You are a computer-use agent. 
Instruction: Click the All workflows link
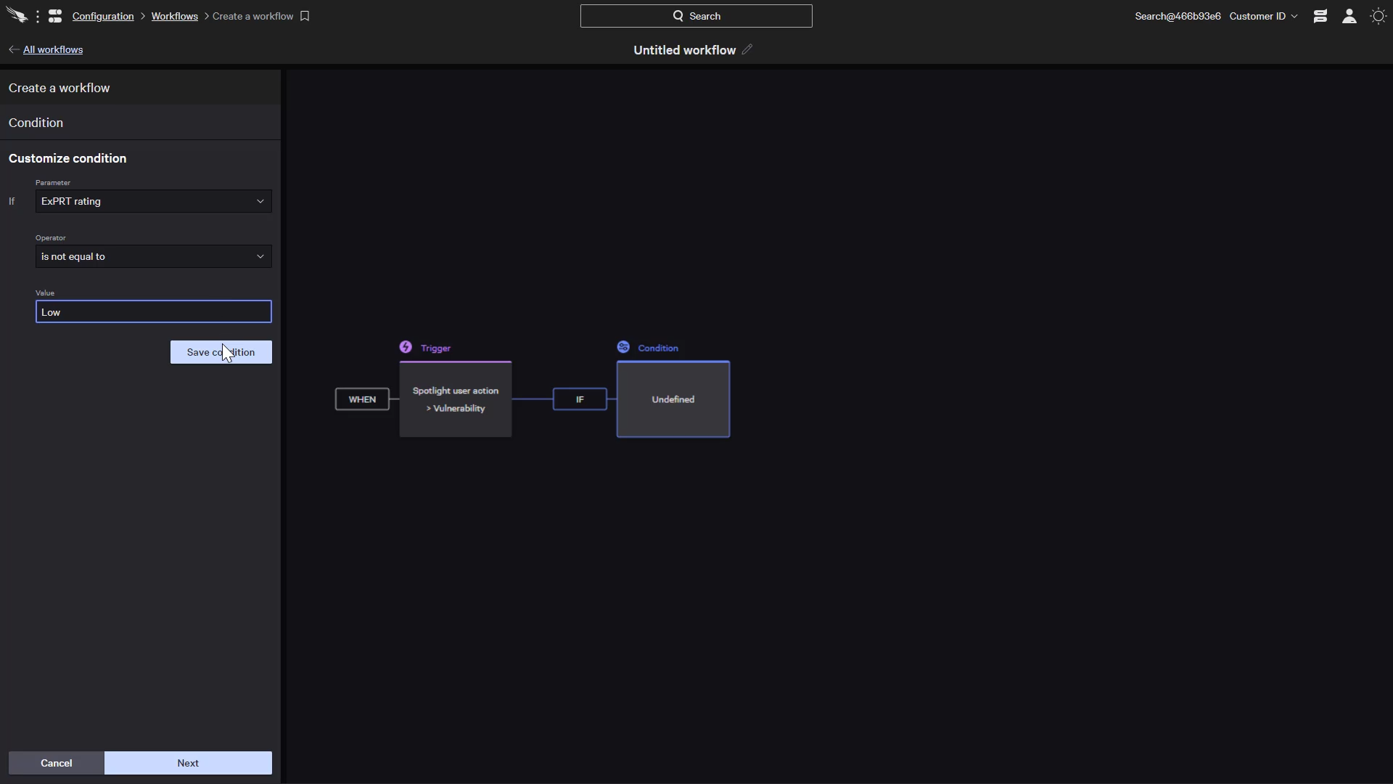click(53, 50)
